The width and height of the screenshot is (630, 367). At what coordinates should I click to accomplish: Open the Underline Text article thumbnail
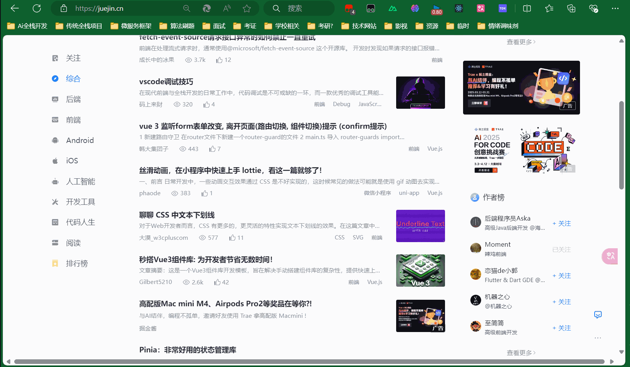[x=420, y=226]
